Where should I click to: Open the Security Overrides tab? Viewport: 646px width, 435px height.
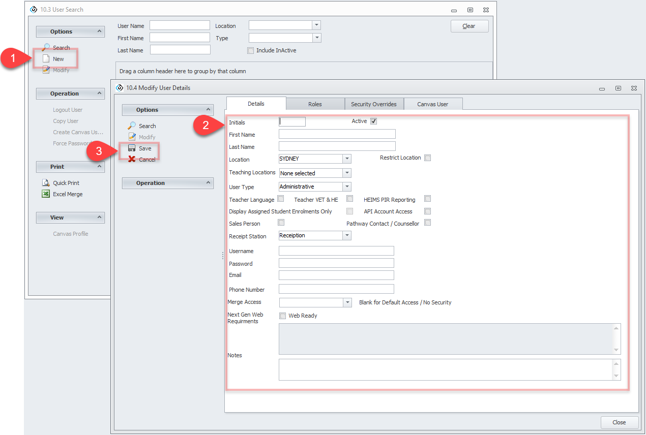point(373,104)
